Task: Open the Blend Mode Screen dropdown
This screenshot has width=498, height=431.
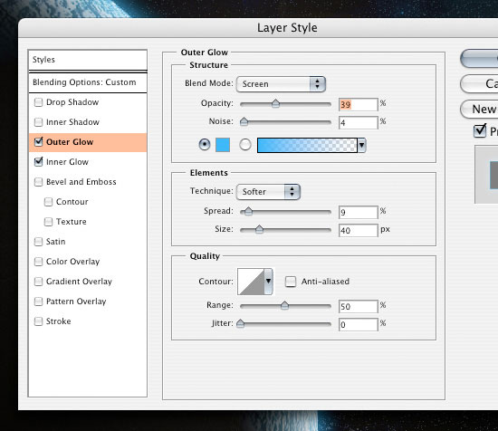Action: (281, 84)
